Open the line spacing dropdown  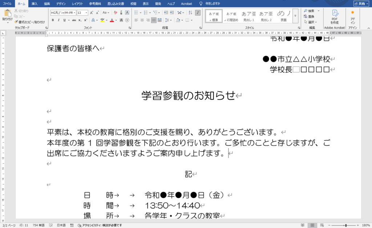tap(168, 20)
